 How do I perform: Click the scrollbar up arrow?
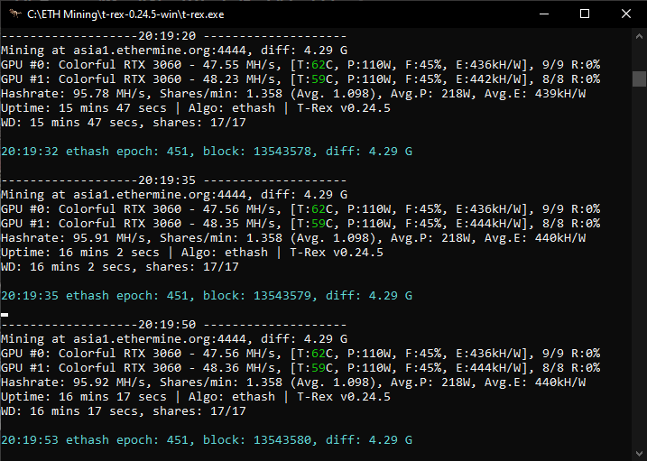tap(639, 36)
